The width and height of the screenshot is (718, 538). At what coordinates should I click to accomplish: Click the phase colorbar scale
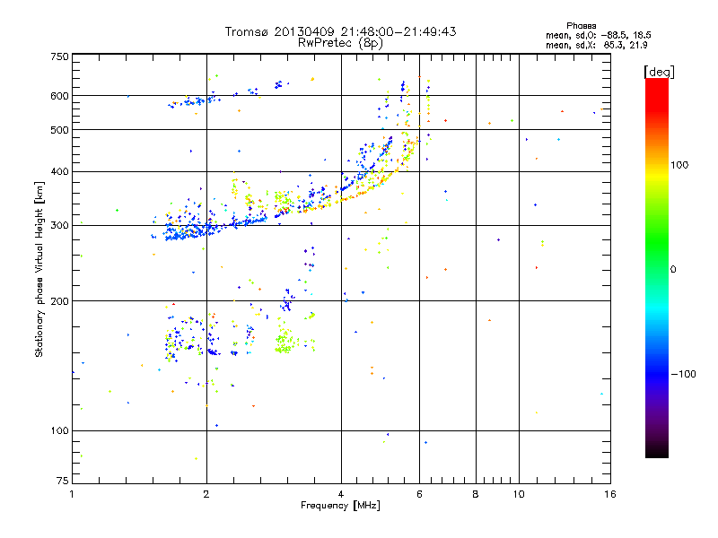[x=657, y=267]
